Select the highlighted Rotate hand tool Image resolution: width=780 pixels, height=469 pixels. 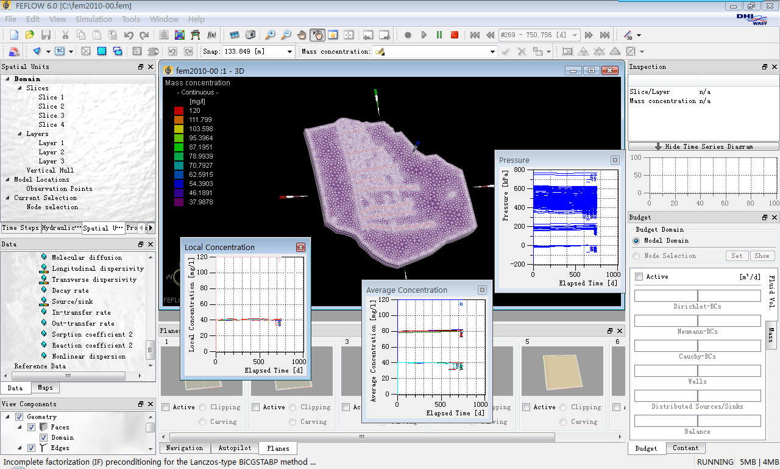click(x=317, y=35)
